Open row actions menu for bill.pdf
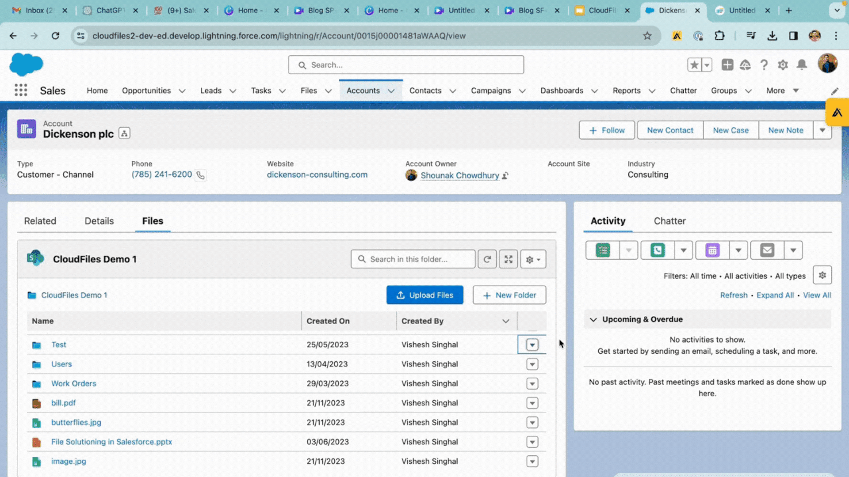 coord(532,403)
